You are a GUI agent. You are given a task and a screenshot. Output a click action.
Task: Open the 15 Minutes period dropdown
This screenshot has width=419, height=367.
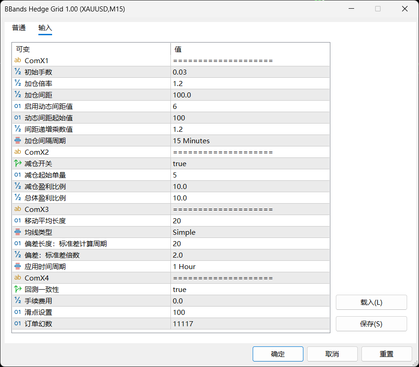pyautogui.click(x=250, y=140)
